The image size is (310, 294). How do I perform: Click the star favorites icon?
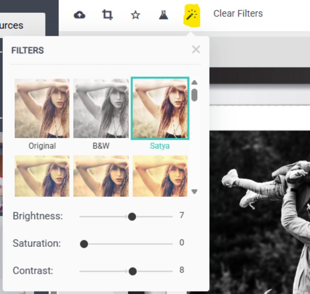(136, 15)
